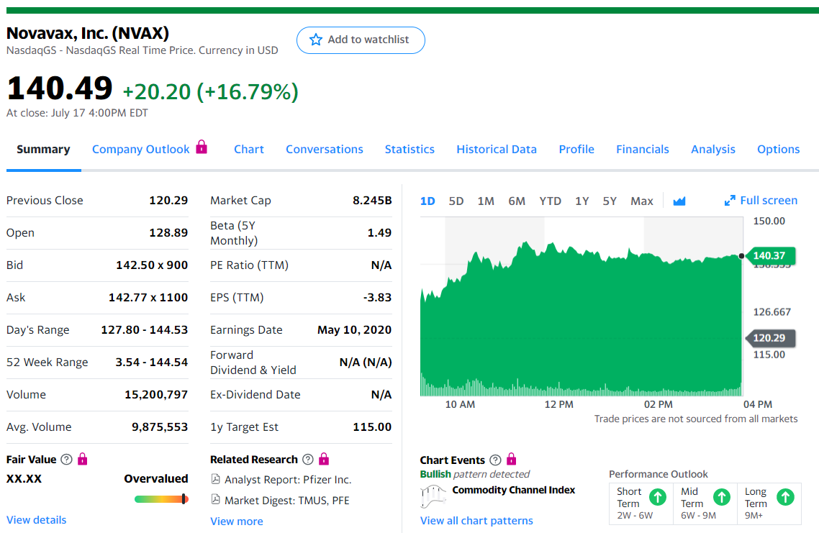Viewport: 819px width, 533px height.
Task: Open the Historical Data tab
Action: pos(496,150)
